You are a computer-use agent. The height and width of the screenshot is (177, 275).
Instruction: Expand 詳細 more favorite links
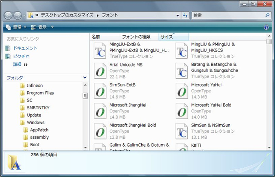tap(20, 65)
